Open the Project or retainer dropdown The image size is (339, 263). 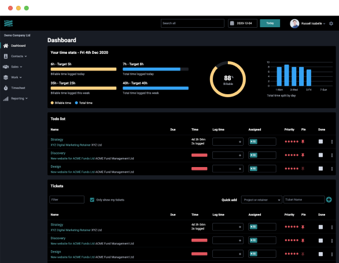click(261, 199)
